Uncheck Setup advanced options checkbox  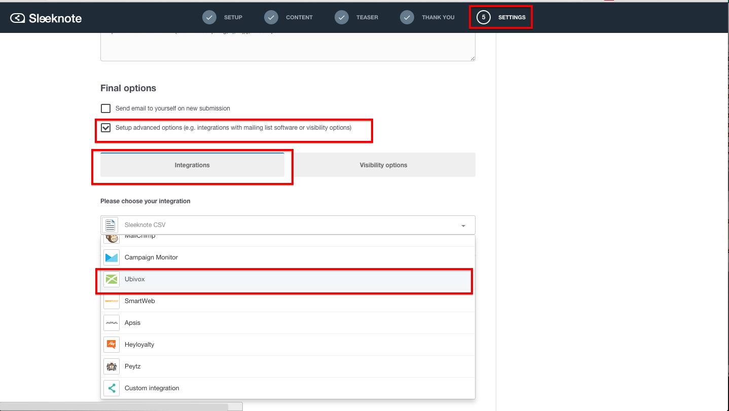coord(105,128)
